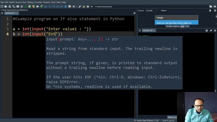This screenshot has width=217, height=122.
Task: Open the Tools menu
Action: pos(53,2)
